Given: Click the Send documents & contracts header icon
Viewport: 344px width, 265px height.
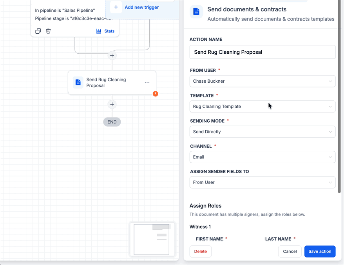Looking at the screenshot, I should pyautogui.click(x=196, y=11).
